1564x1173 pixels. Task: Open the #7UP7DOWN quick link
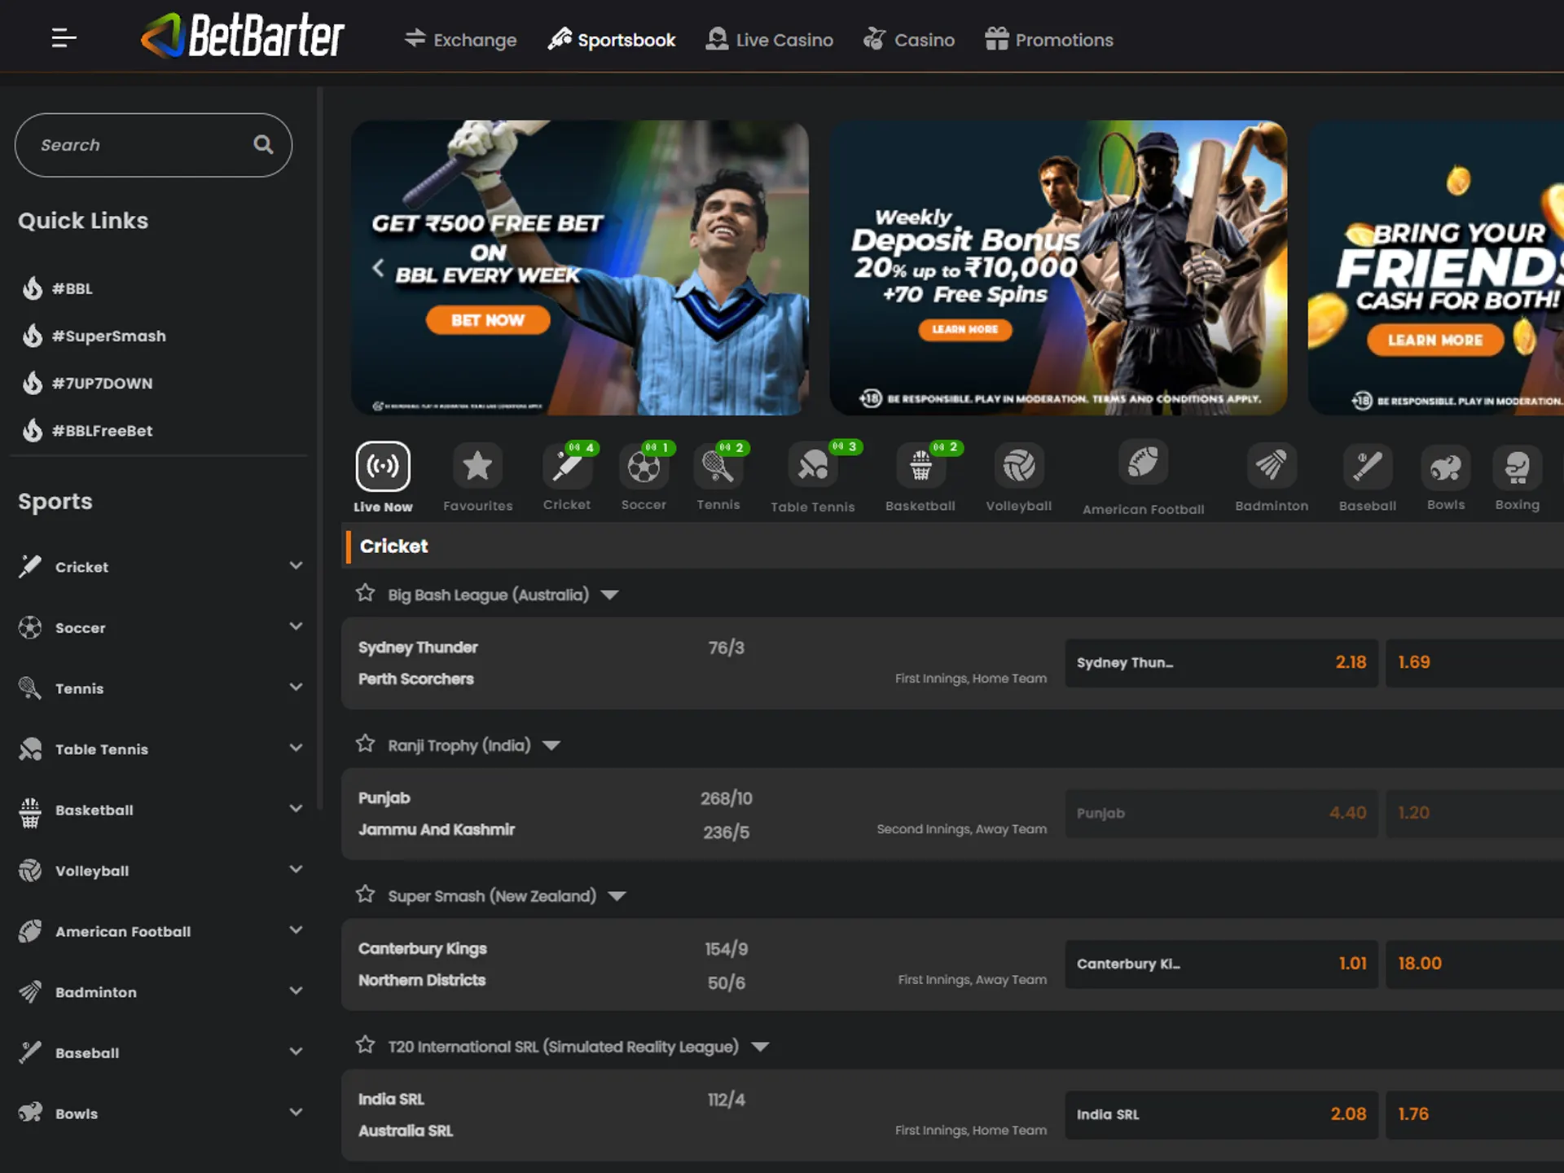[x=87, y=383]
